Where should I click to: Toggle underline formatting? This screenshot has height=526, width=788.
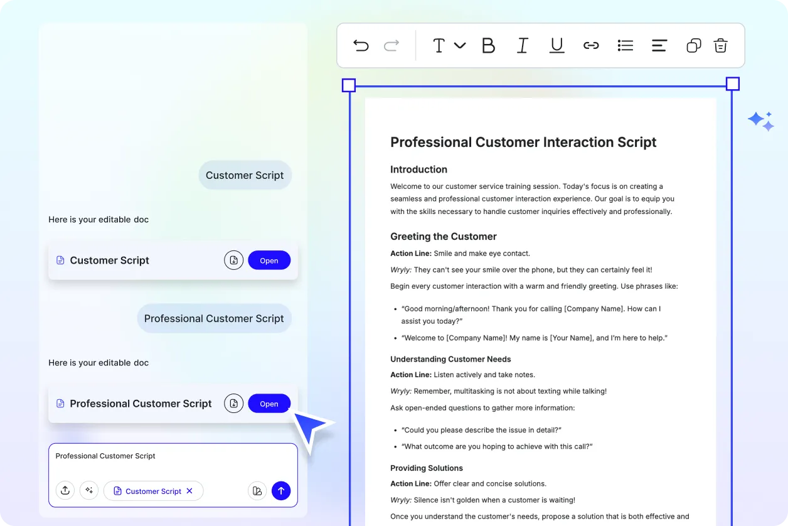point(556,45)
